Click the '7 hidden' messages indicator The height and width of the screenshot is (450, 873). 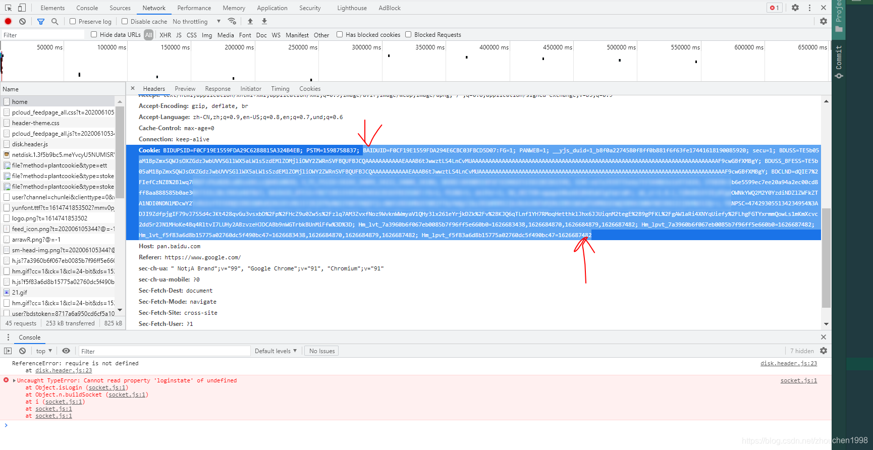[802, 351]
